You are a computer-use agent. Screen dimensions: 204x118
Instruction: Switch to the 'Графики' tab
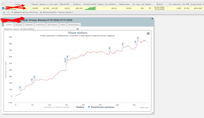(x=9, y=25)
